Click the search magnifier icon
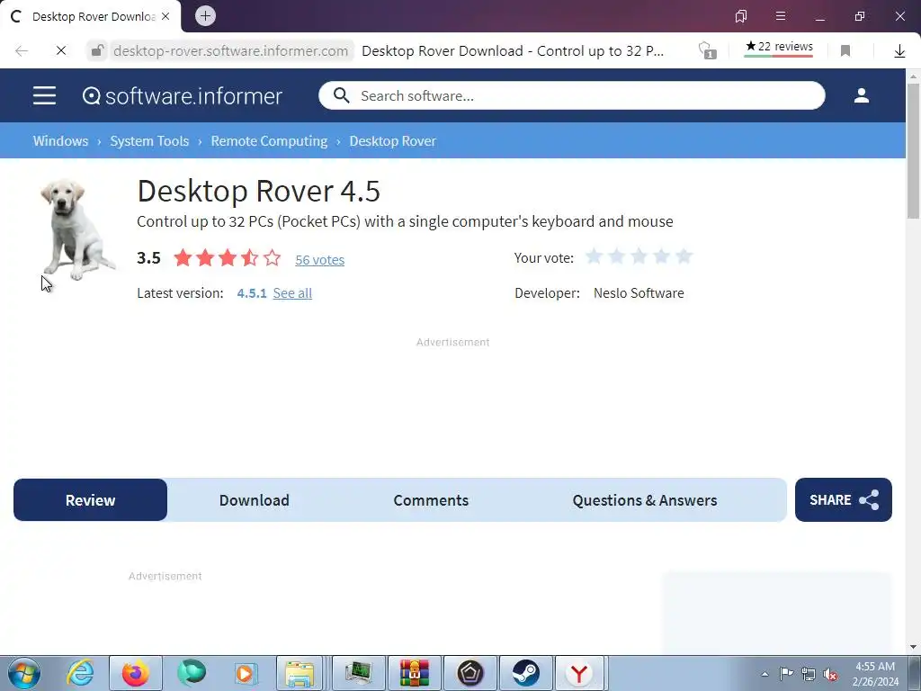 click(341, 95)
